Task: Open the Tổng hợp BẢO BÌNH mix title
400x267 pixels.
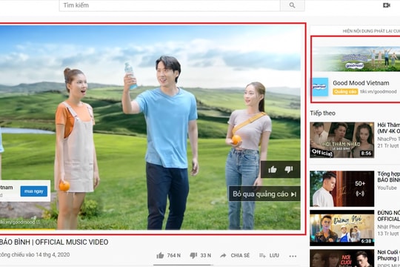Action: click(x=389, y=177)
